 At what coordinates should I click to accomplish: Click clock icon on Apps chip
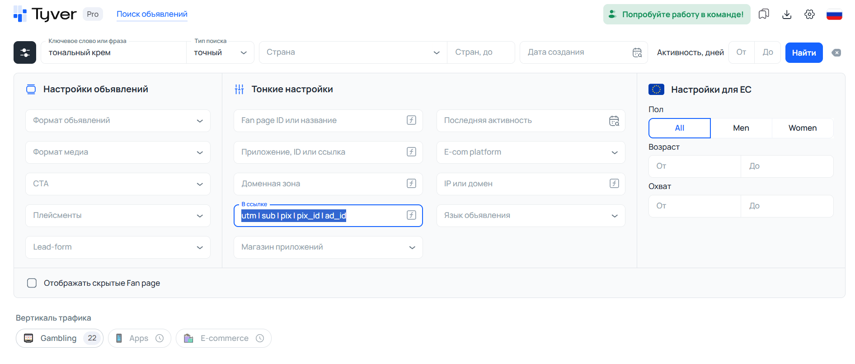(160, 338)
